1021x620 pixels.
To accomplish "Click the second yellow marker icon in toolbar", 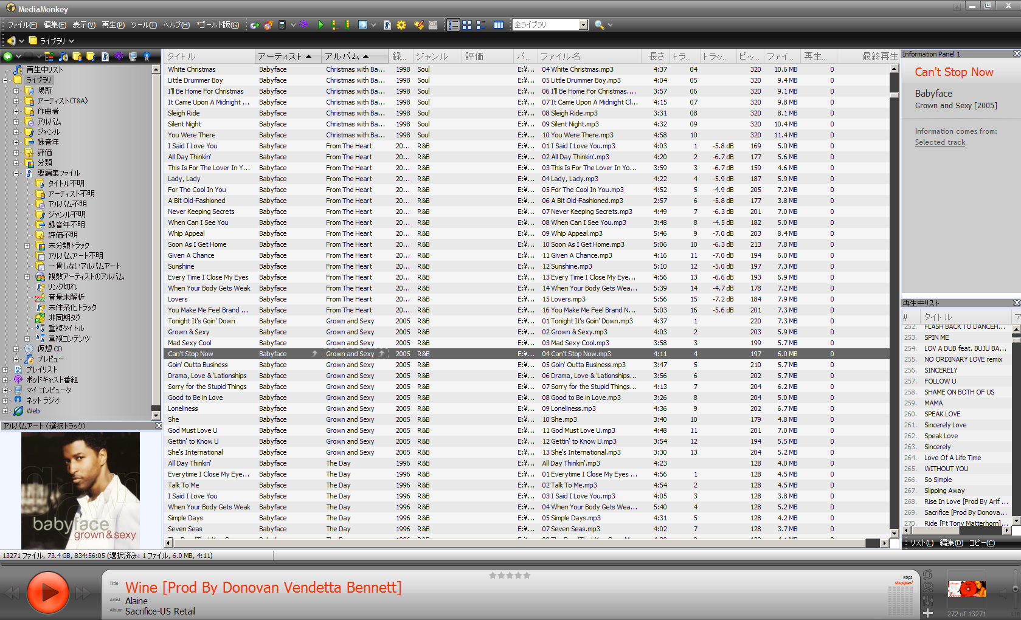I will [347, 25].
